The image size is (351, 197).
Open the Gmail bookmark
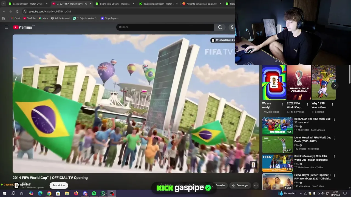[15, 18]
